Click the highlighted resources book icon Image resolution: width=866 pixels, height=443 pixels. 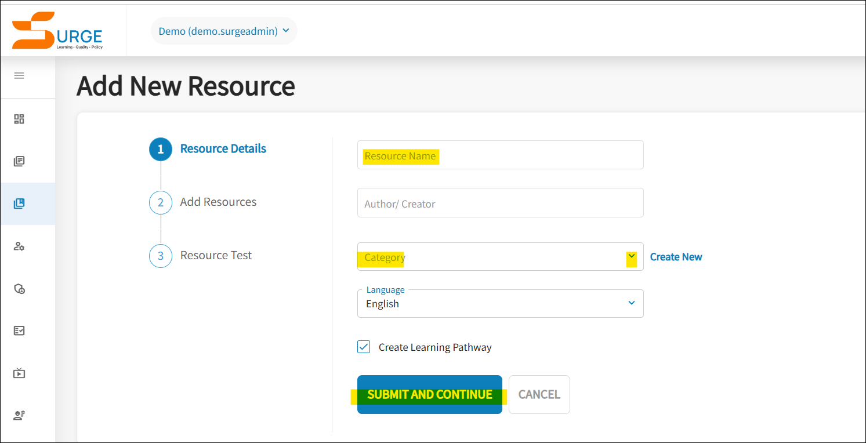tap(19, 203)
